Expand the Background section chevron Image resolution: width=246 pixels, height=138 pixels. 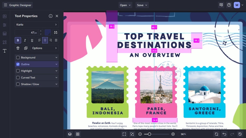click(56, 58)
